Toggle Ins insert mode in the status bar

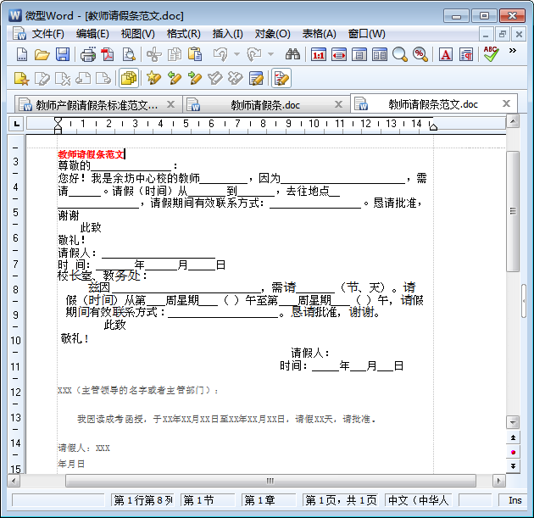tap(515, 500)
